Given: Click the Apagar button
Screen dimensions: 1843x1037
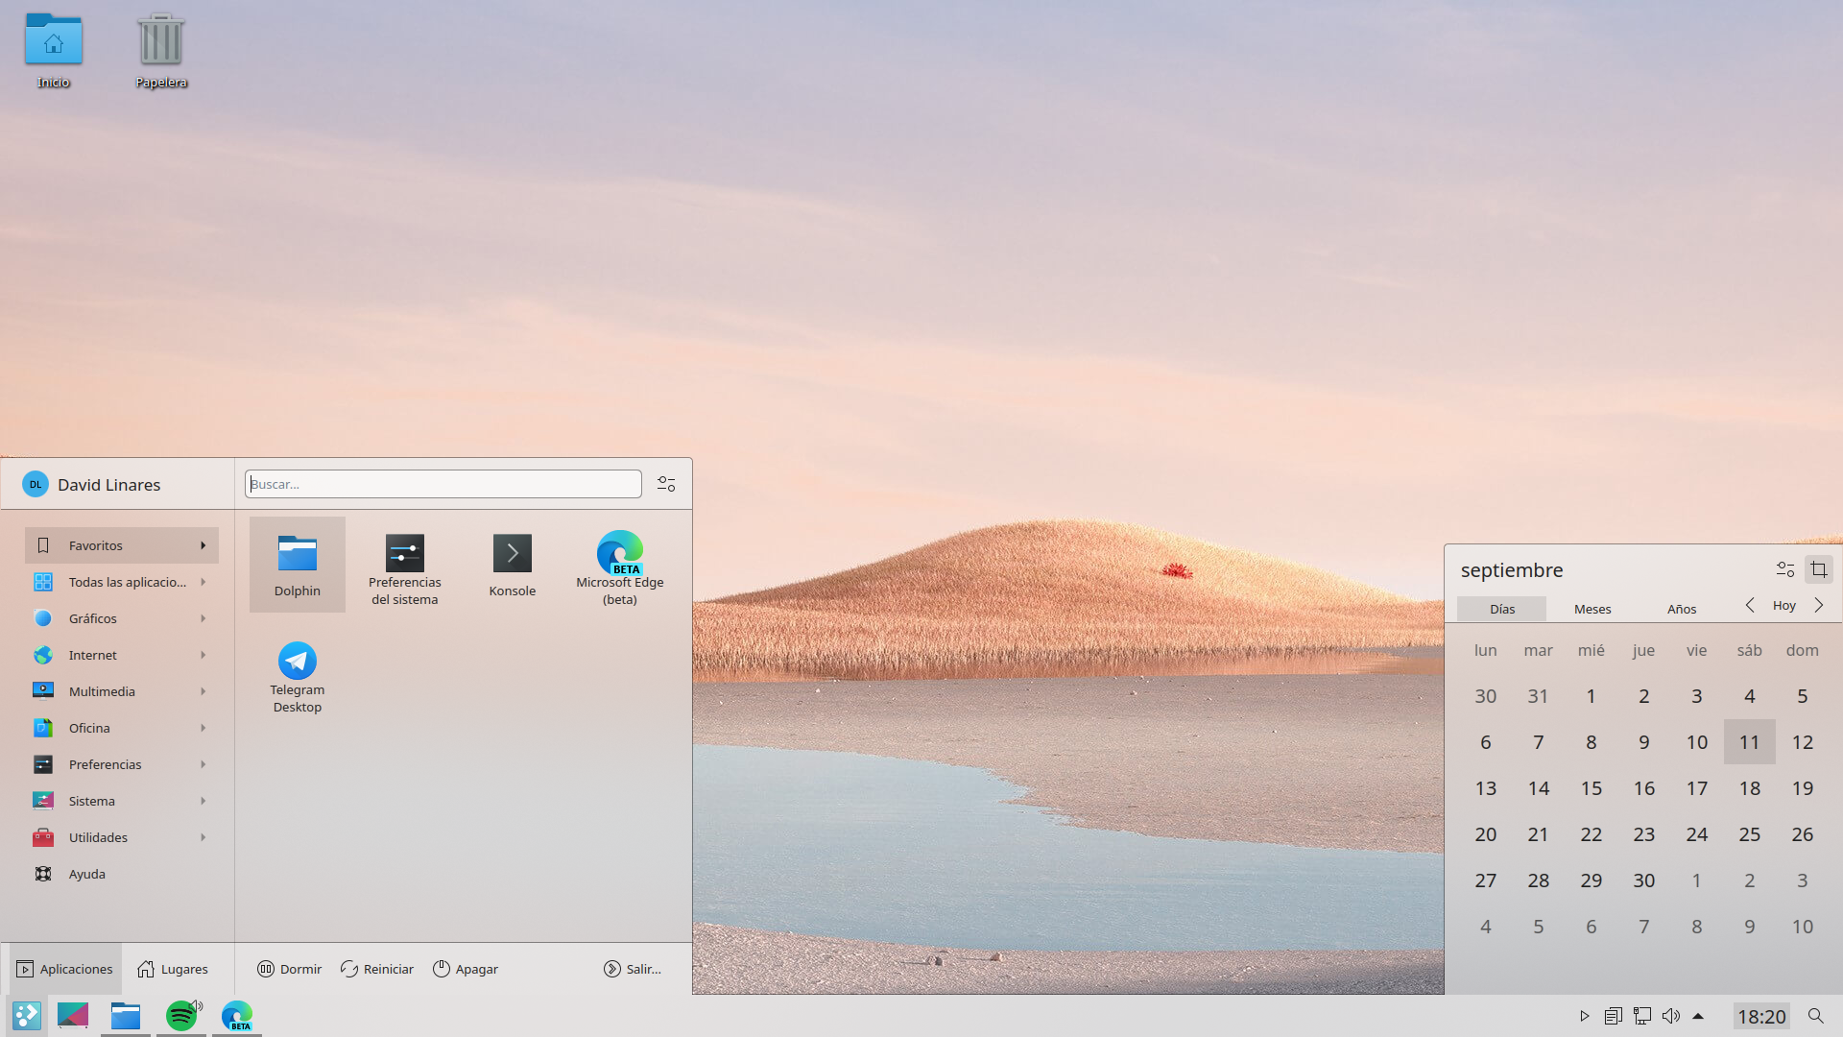Looking at the screenshot, I should click(x=466, y=969).
